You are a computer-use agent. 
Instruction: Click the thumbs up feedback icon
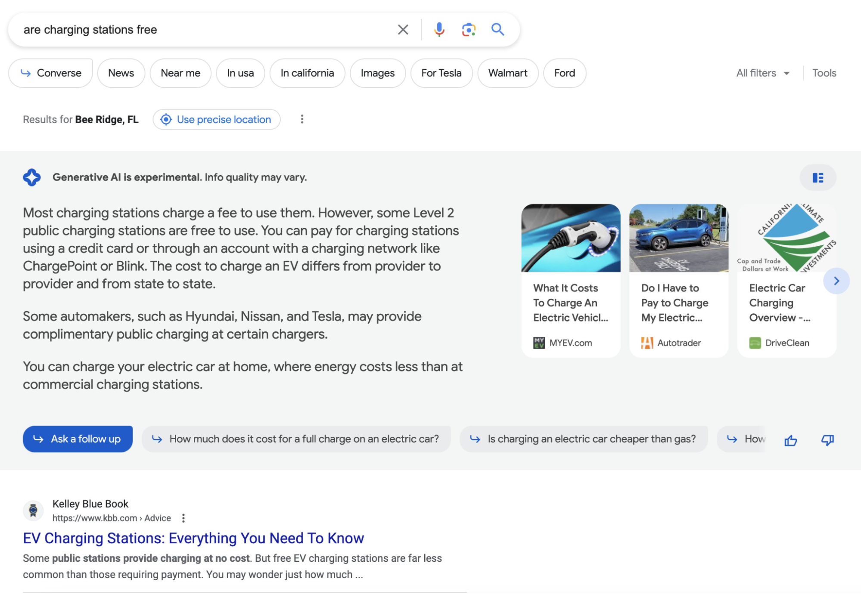point(790,439)
